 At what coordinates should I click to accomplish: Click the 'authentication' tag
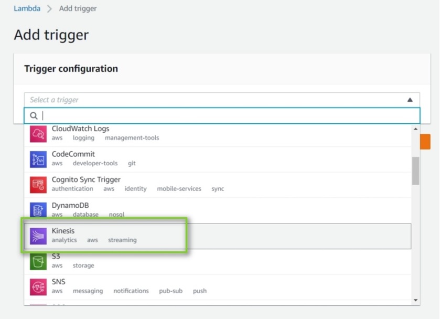pyautogui.click(x=72, y=188)
